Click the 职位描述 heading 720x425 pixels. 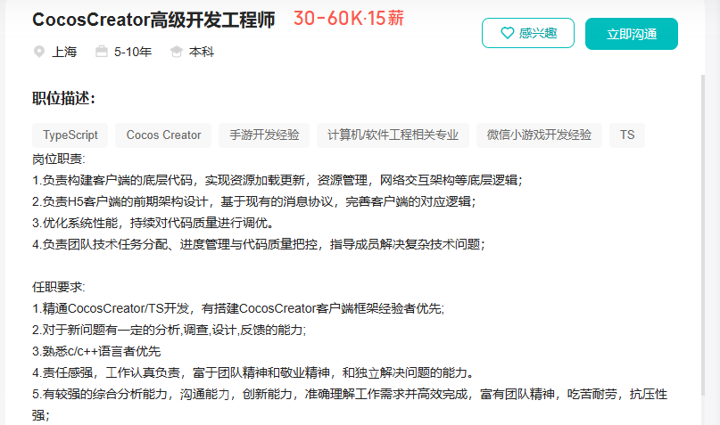(x=63, y=98)
